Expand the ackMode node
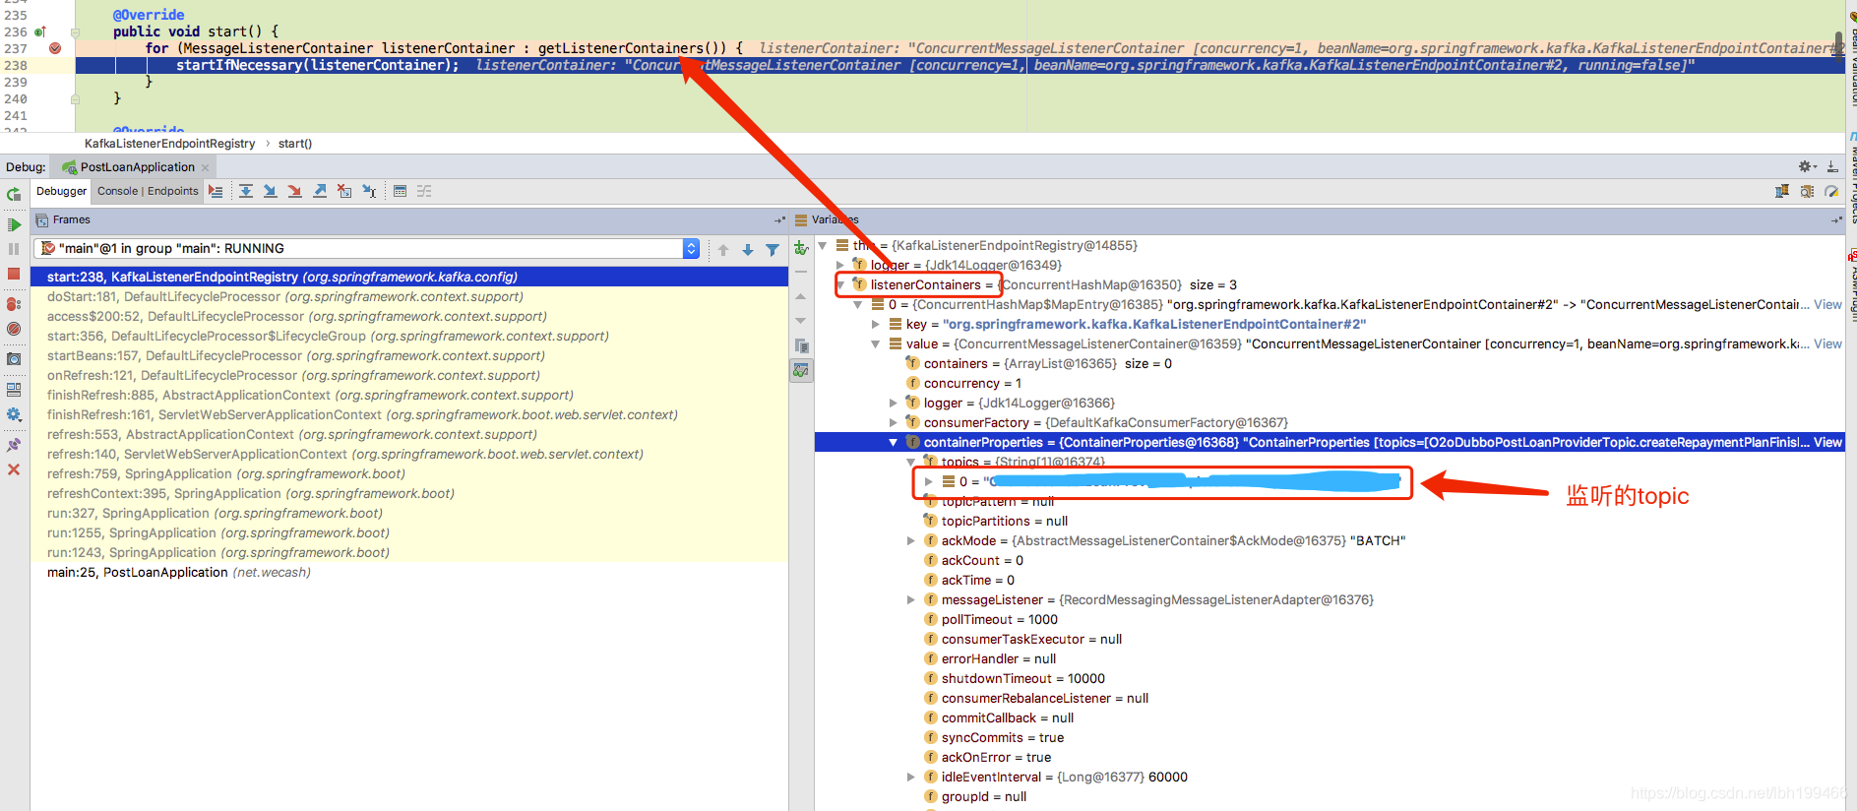This screenshot has width=1857, height=811. [x=911, y=541]
